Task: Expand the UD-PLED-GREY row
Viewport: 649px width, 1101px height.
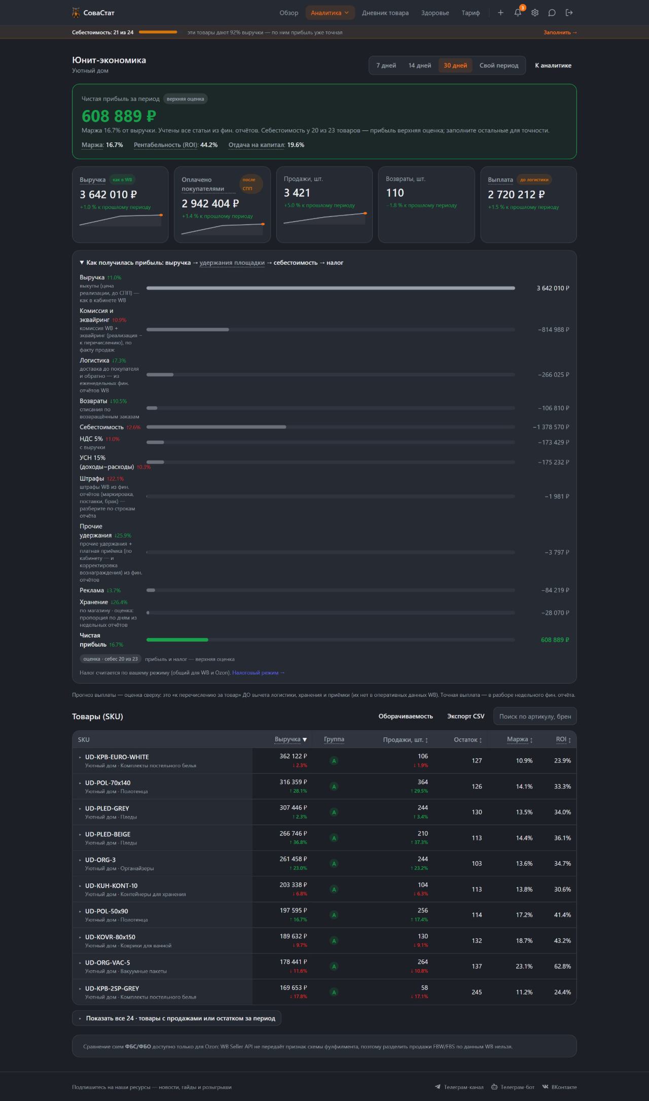Action: [x=80, y=808]
